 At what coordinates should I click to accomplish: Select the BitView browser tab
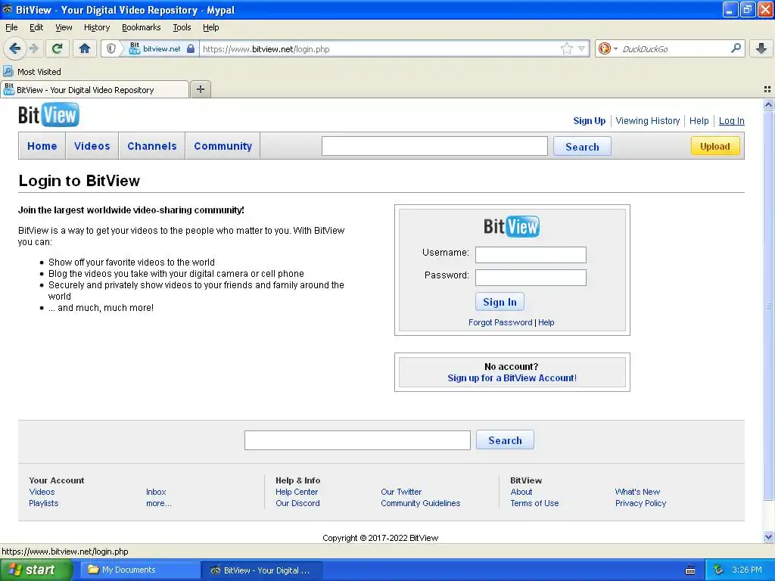95,89
